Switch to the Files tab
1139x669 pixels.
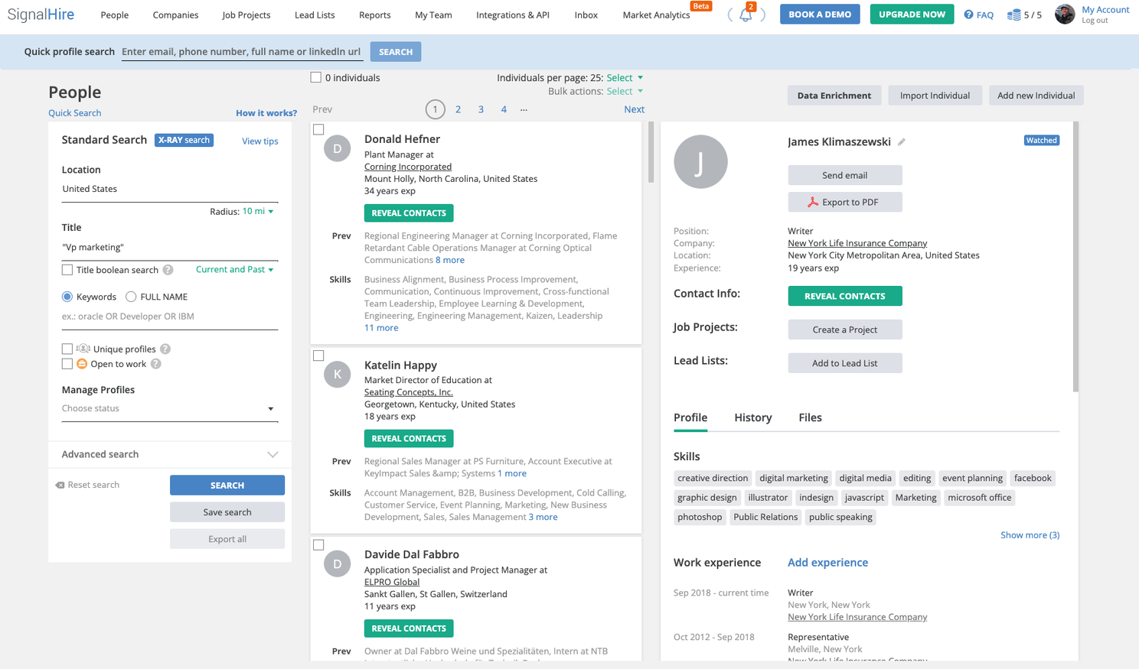(x=810, y=417)
